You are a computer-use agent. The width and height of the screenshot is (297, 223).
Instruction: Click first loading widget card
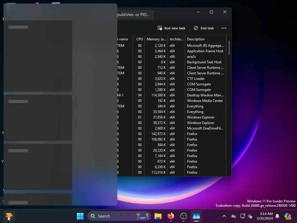(38, 56)
